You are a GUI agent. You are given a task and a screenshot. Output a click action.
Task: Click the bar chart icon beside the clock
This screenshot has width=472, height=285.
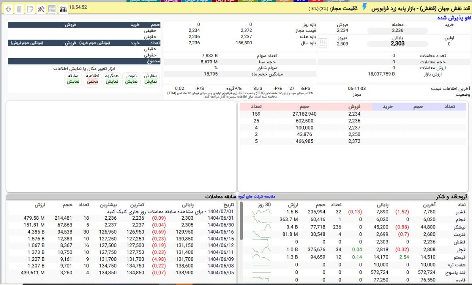click(x=63, y=9)
